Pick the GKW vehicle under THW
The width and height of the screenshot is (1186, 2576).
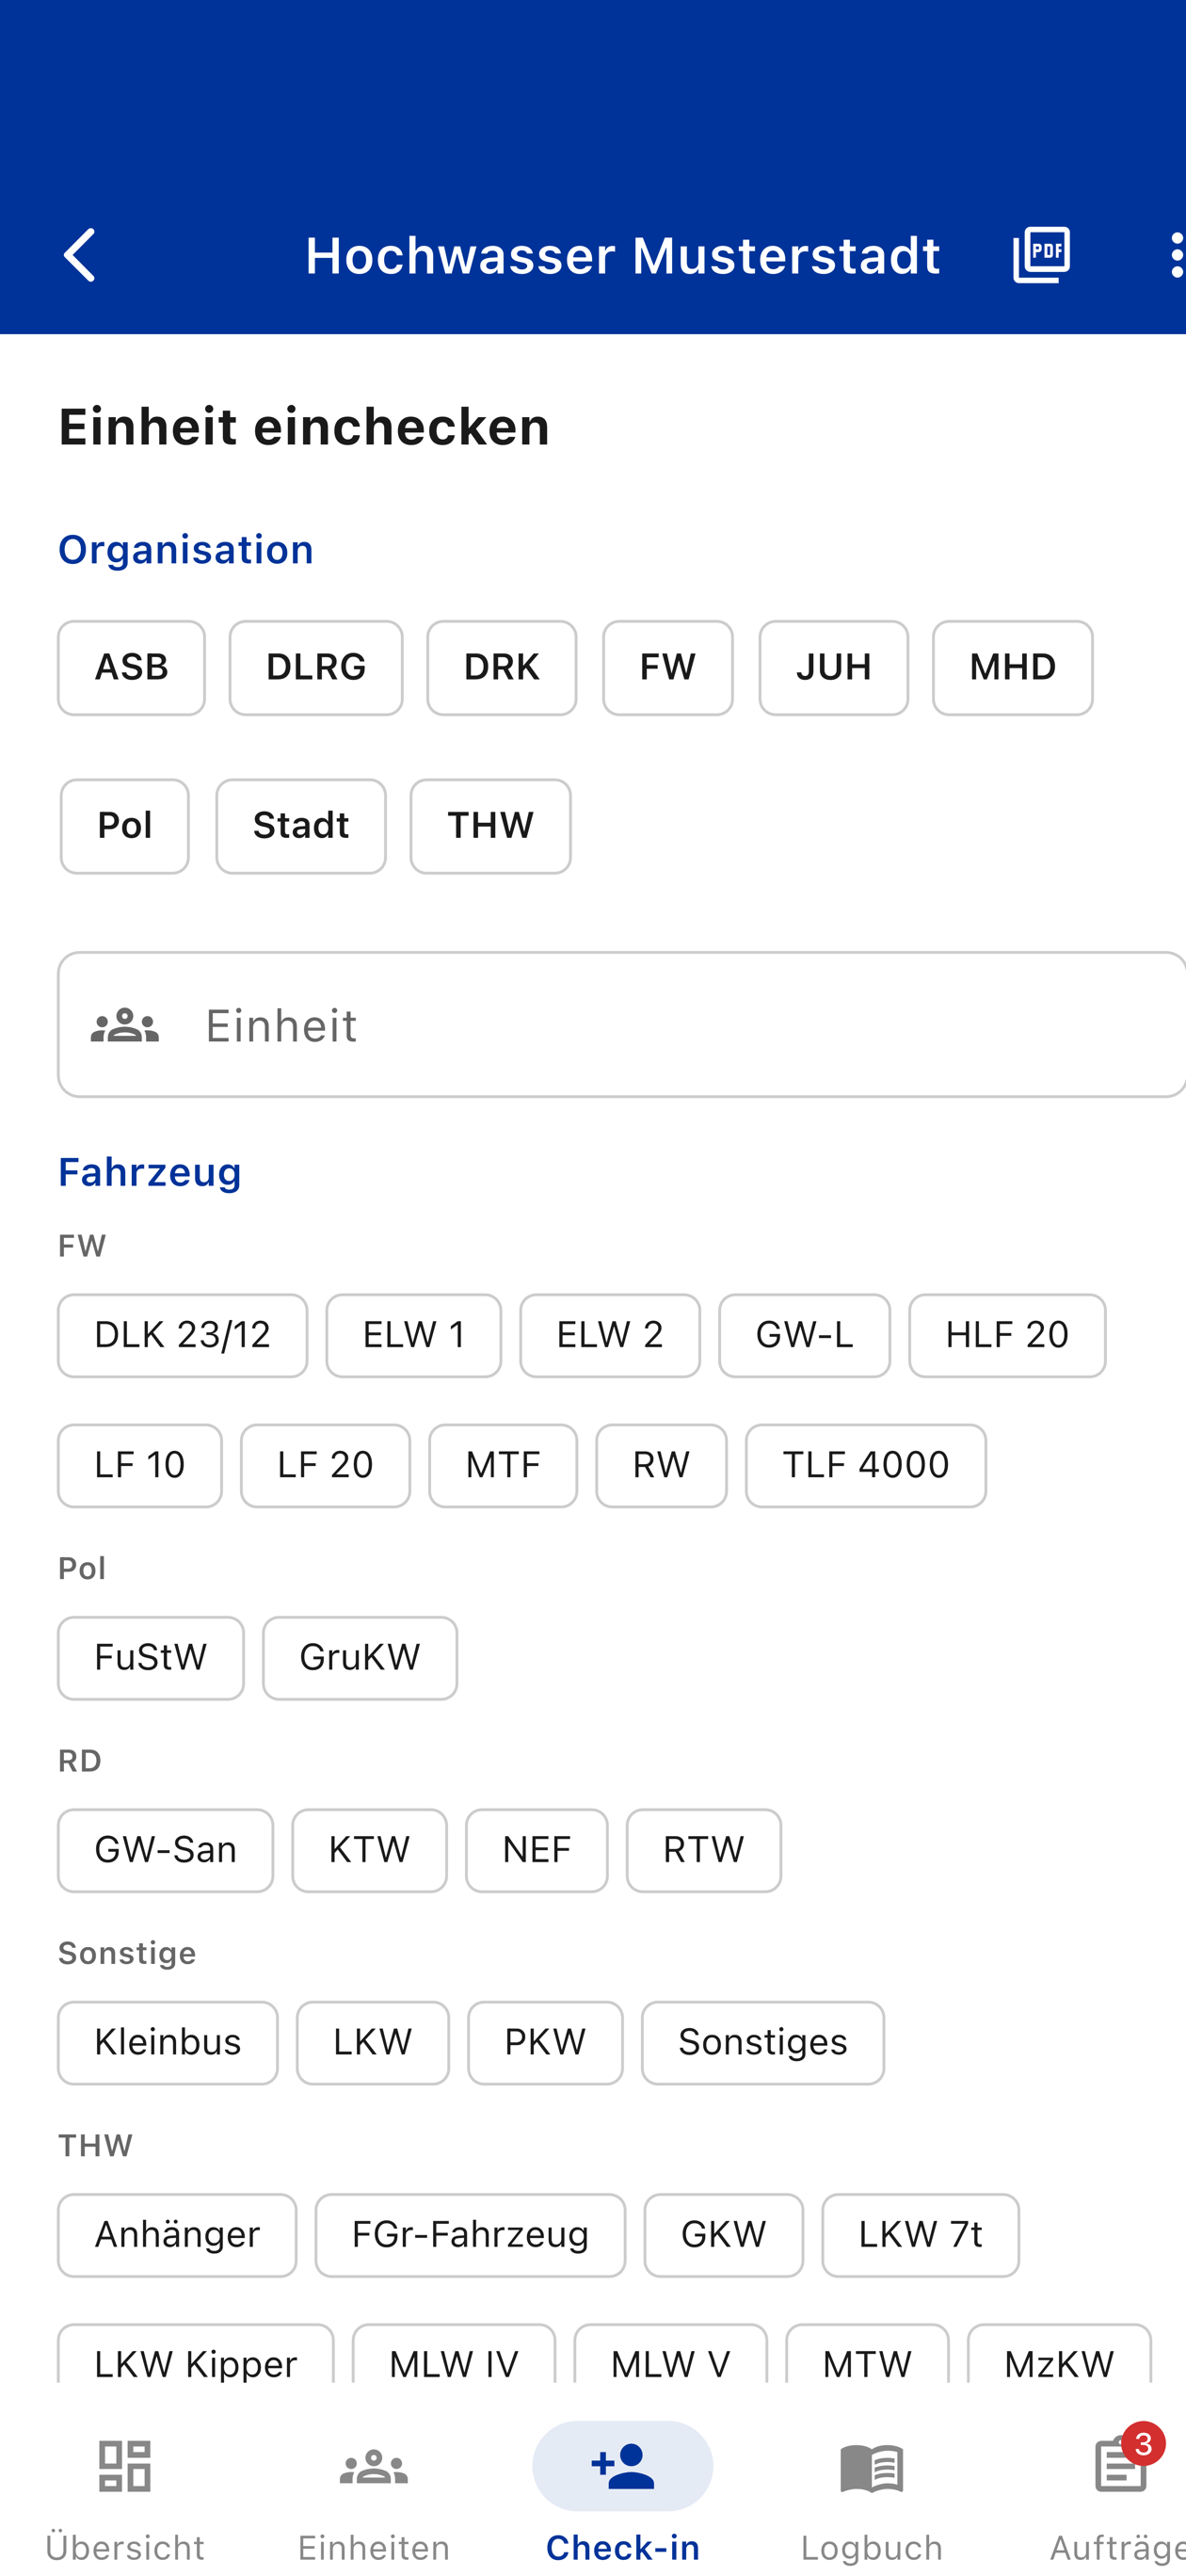(723, 2235)
